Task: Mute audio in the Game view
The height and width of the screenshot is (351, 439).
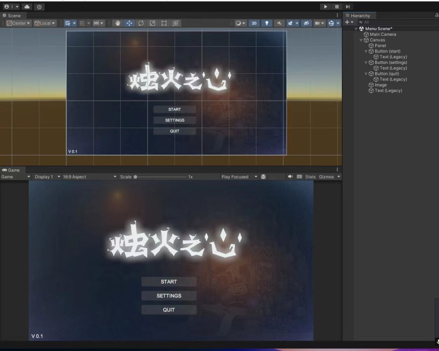Action: 290,177
